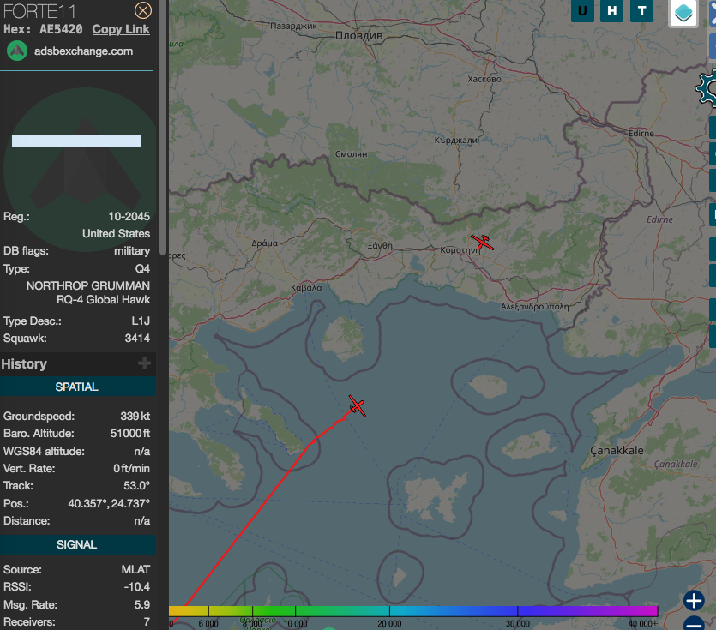Click the Type Desc. value L1J
This screenshot has width=716, height=630.
point(141,321)
